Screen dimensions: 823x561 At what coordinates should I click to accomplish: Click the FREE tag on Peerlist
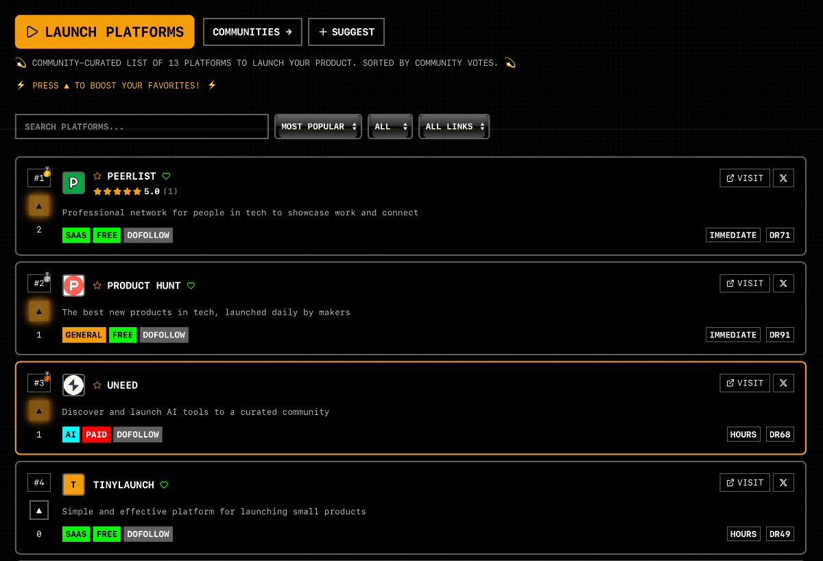[107, 235]
